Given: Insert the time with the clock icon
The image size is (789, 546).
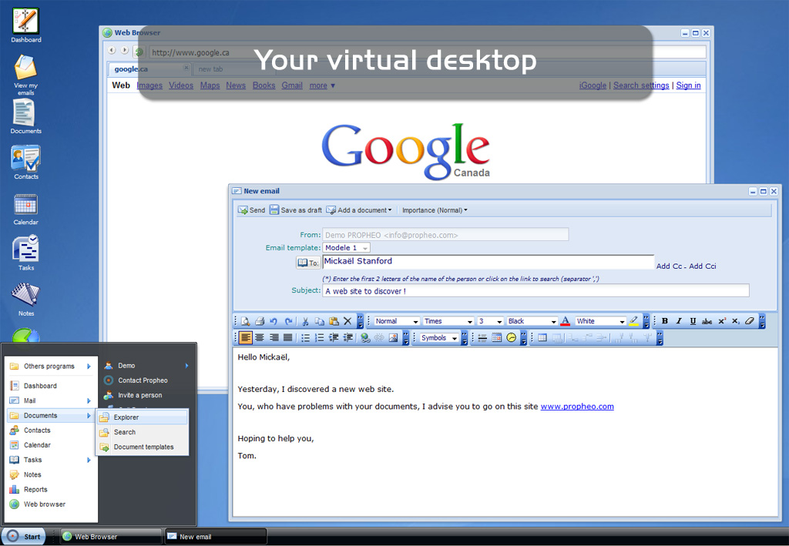Looking at the screenshot, I should click(x=512, y=338).
